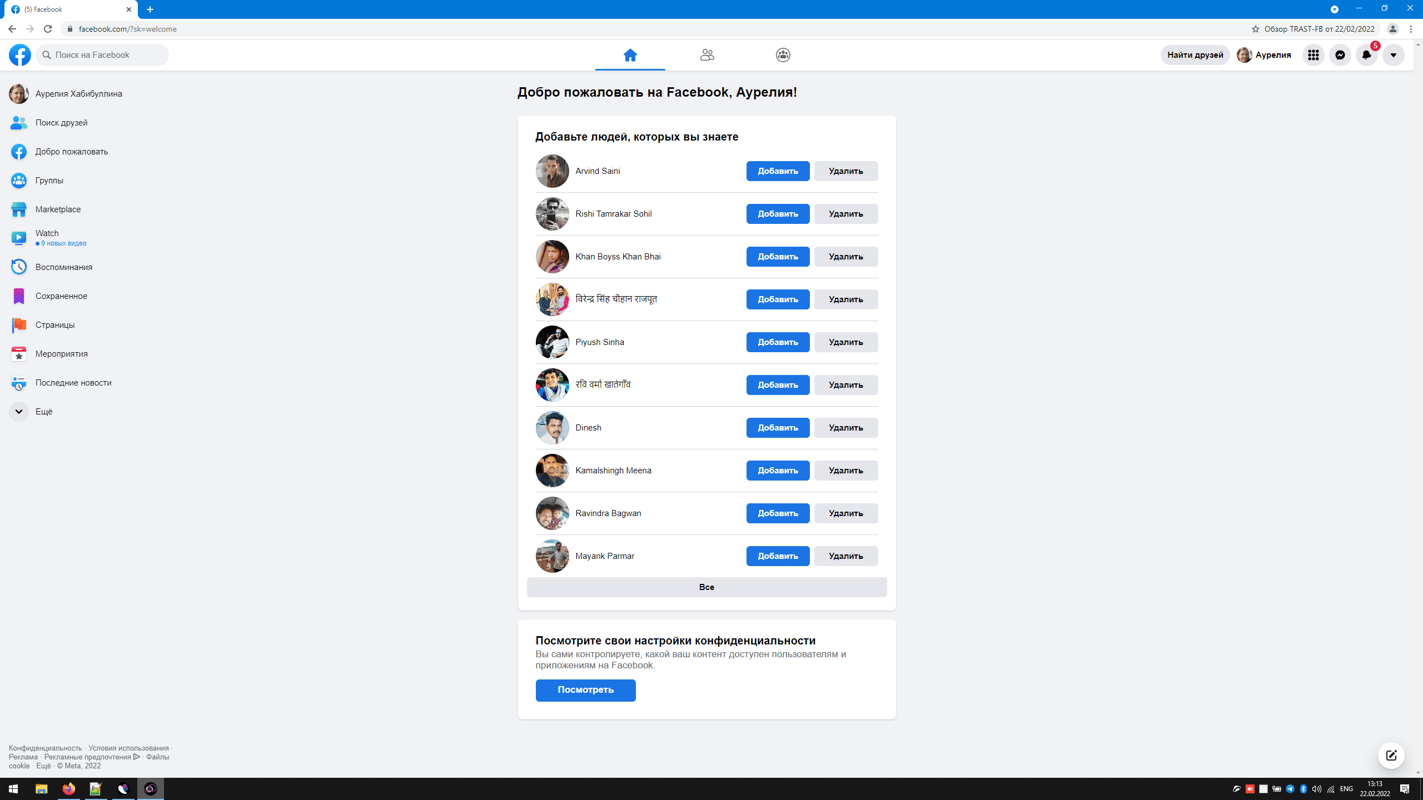Image resolution: width=1423 pixels, height=800 pixels.
Task: Open the Groups tab in top navigation
Action: coord(783,54)
